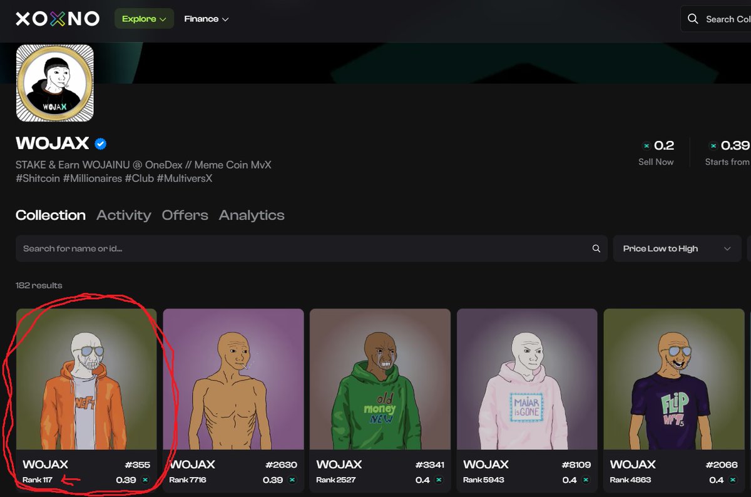
Task: Open WOJAX #2630 shirtless NFT image
Action: tap(233, 379)
